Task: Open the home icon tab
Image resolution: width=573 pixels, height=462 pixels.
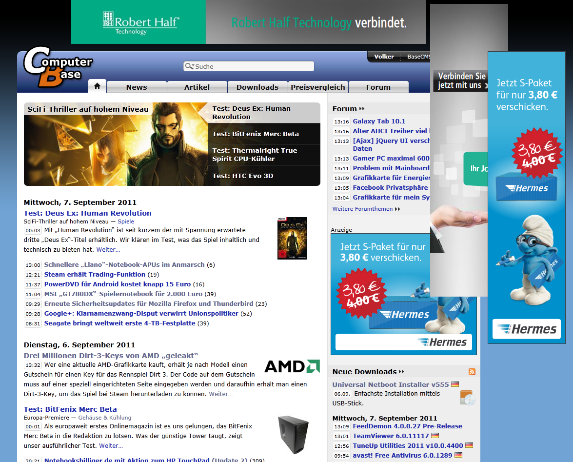Action: pos(97,87)
